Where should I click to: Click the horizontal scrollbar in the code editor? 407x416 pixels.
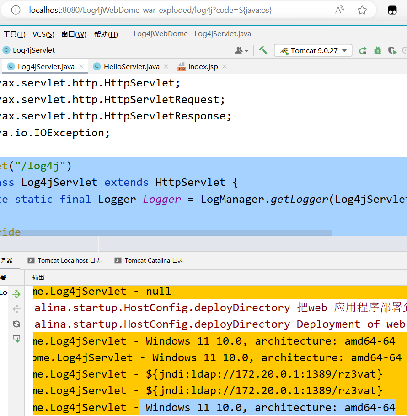point(166,232)
